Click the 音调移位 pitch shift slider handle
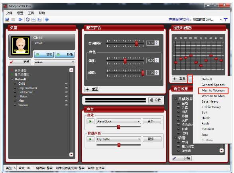The width and height of the screenshot is (234, 173). click(136, 43)
